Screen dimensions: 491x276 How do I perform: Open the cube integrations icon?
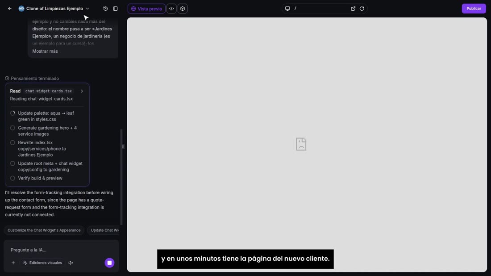coord(183,9)
